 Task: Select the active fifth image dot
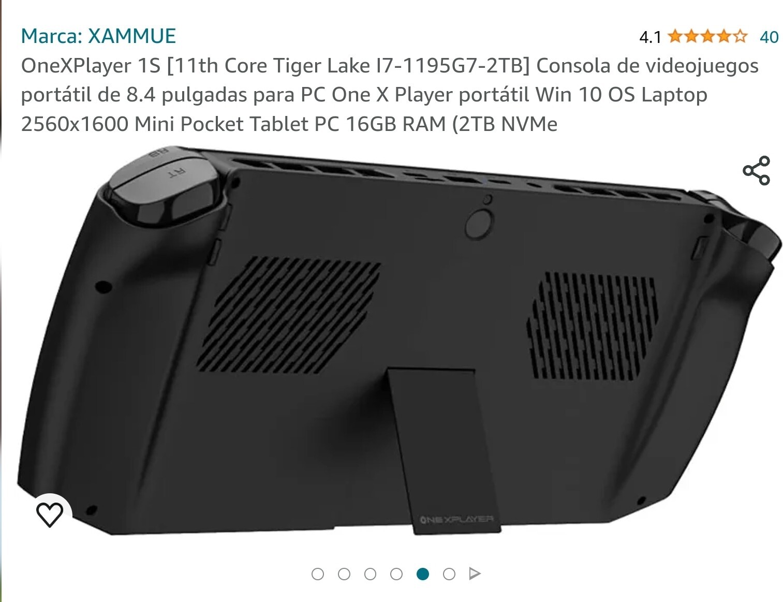(423, 574)
